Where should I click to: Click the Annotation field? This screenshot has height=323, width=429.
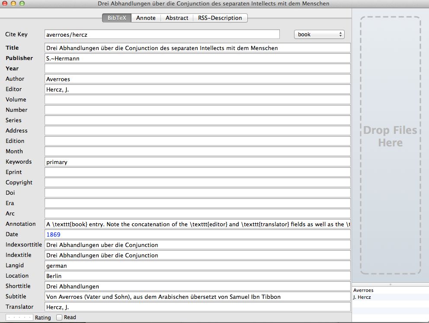pyautogui.click(x=198, y=225)
